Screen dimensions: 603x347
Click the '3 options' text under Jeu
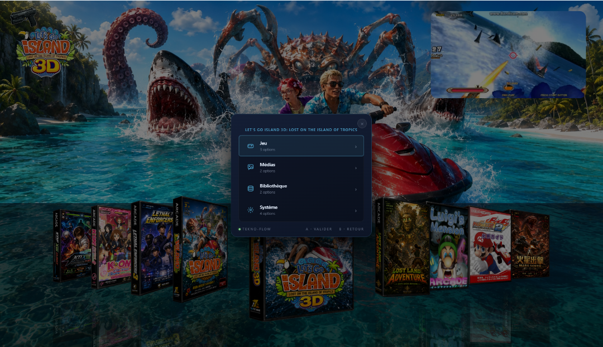click(267, 150)
